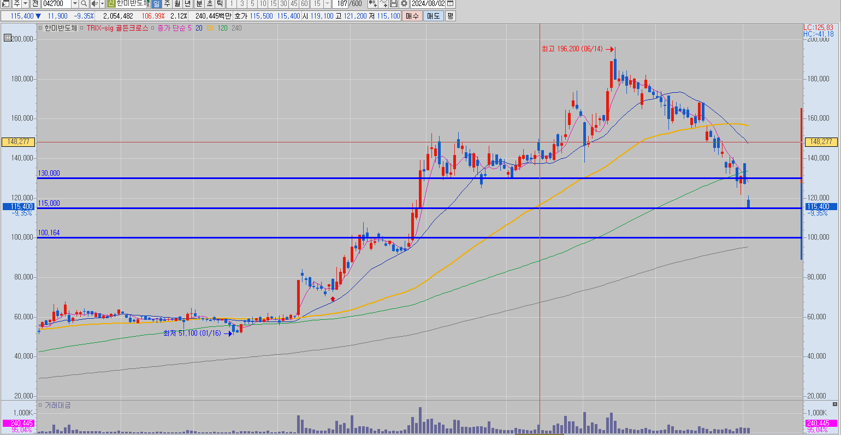
Task: Click the blue 115,400 current price tag on right axis
Action: click(821, 206)
